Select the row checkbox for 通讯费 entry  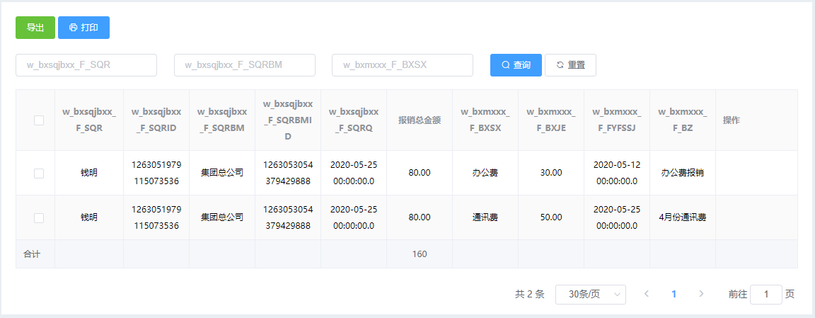(x=39, y=218)
